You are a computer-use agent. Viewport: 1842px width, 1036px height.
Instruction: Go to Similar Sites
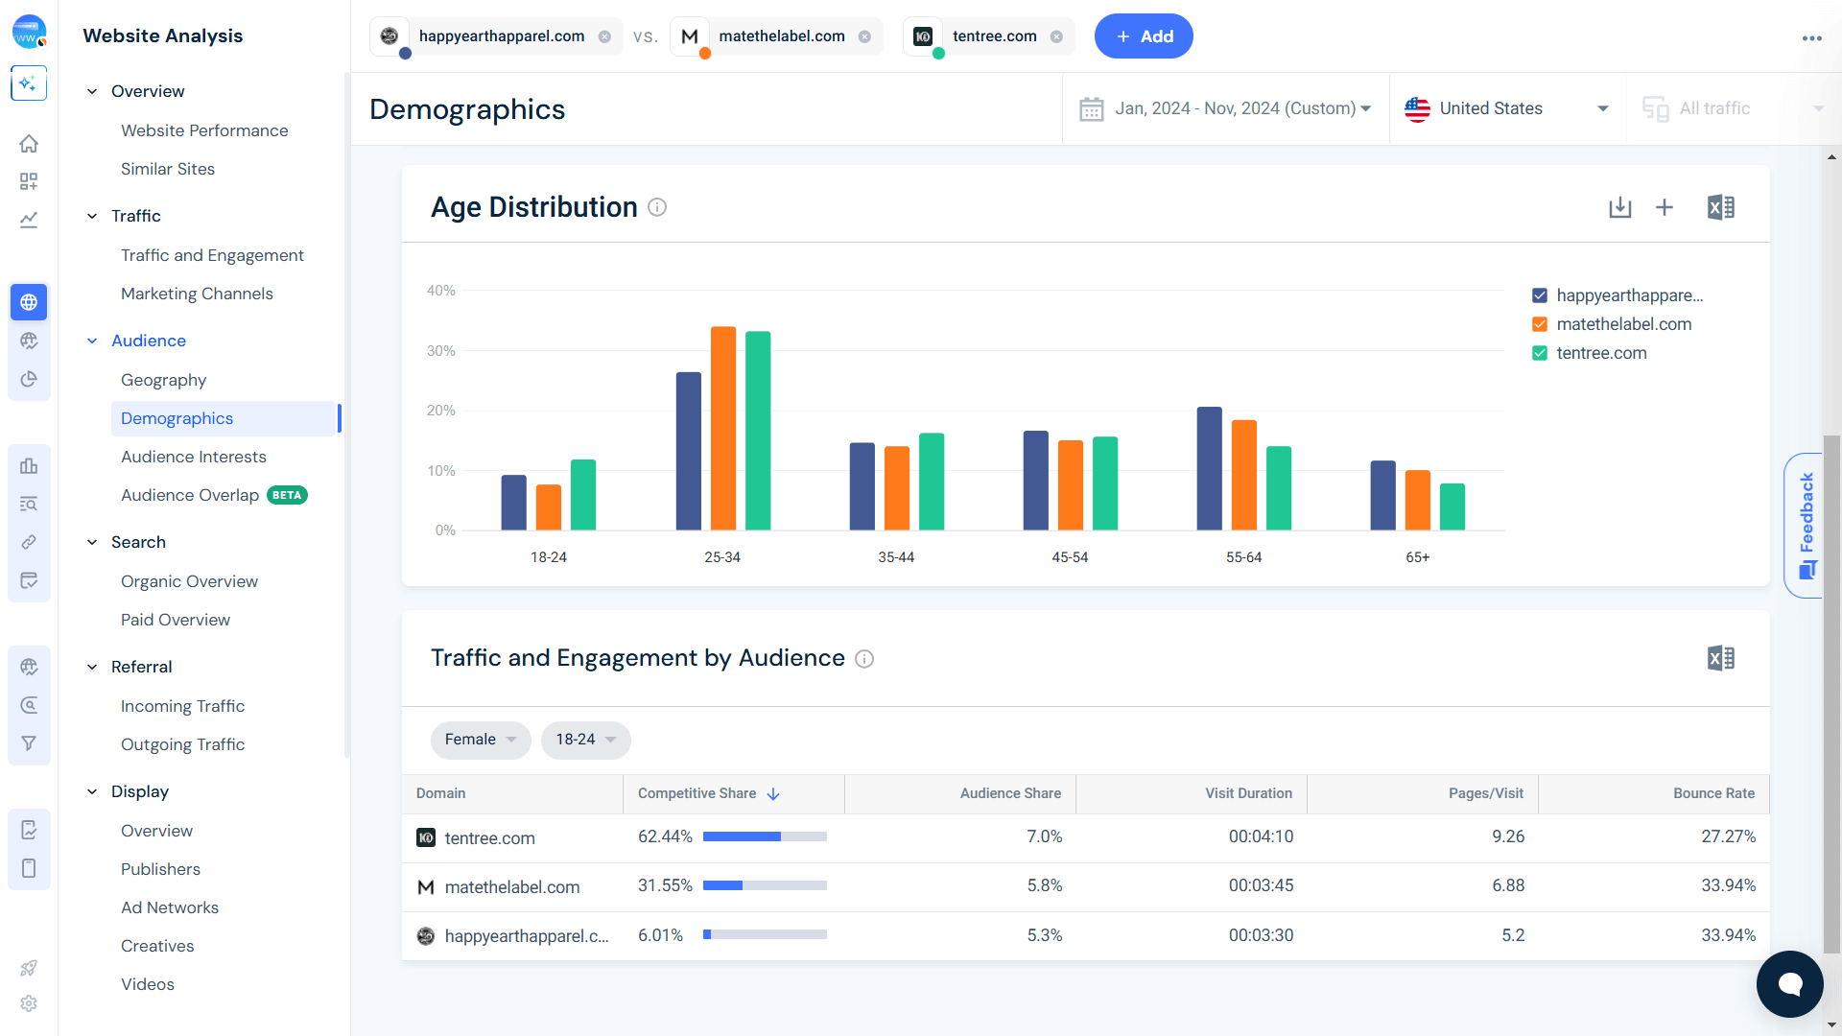(168, 169)
